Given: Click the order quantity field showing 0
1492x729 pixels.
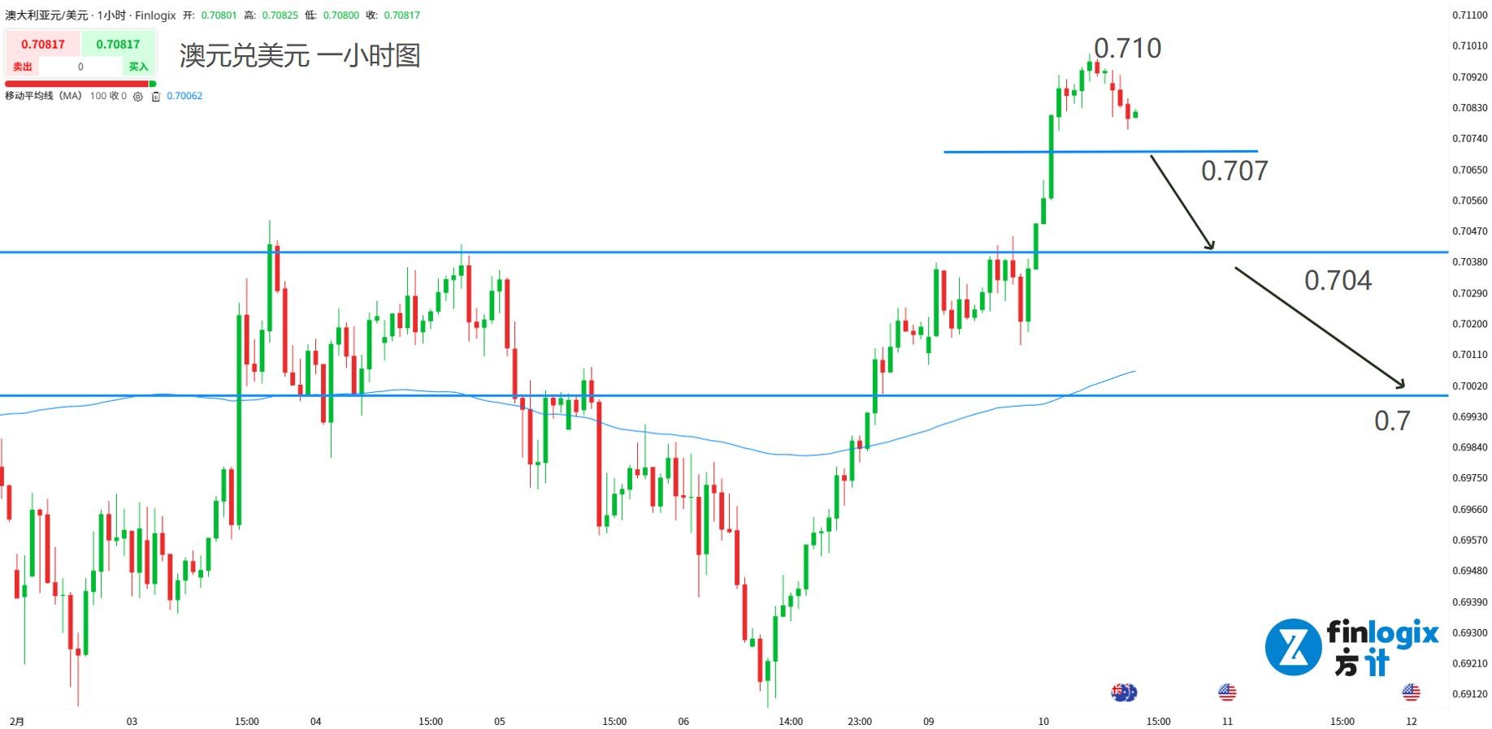Looking at the screenshot, I should (x=80, y=67).
